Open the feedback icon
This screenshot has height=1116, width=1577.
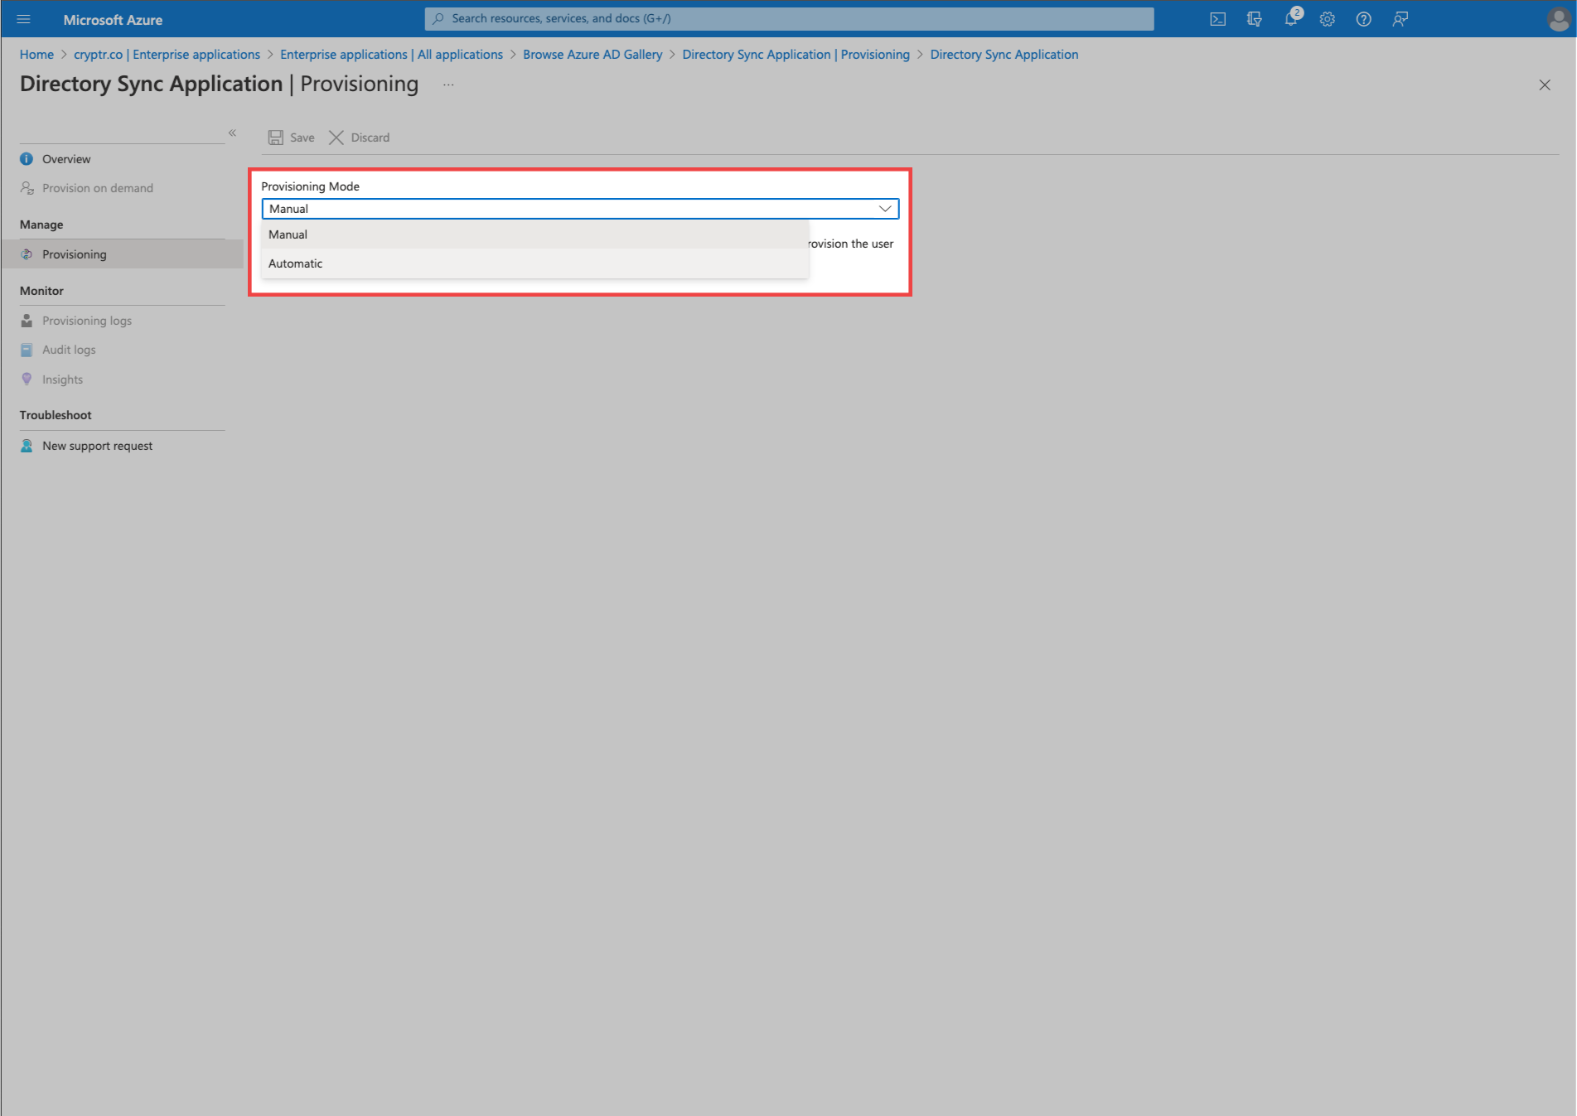(x=1400, y=19)
